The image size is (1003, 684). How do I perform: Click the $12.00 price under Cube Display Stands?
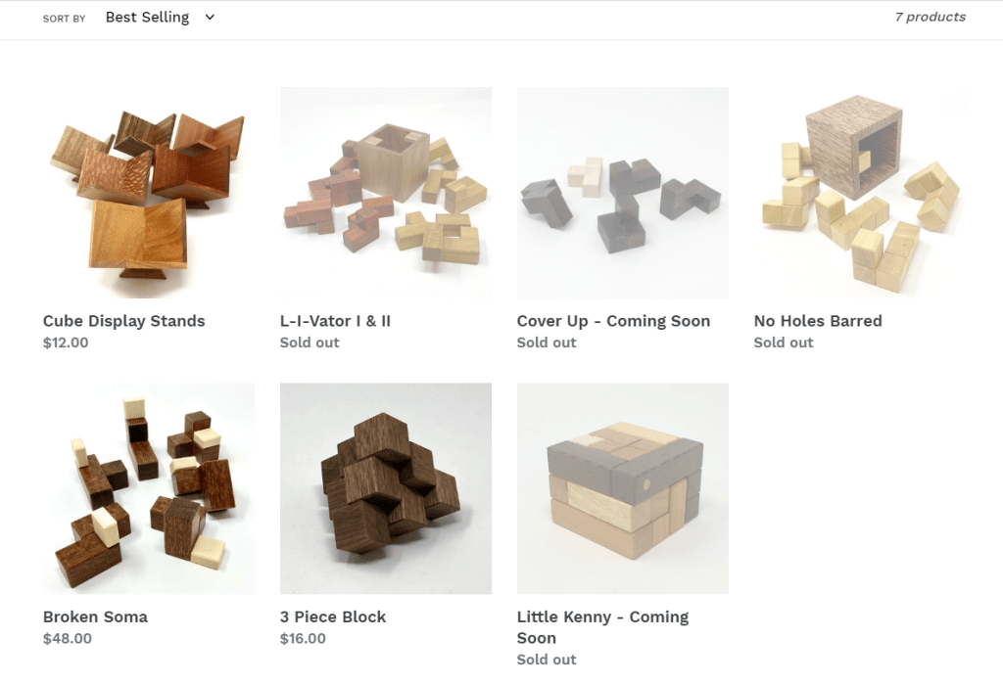(x=66, y=342)
